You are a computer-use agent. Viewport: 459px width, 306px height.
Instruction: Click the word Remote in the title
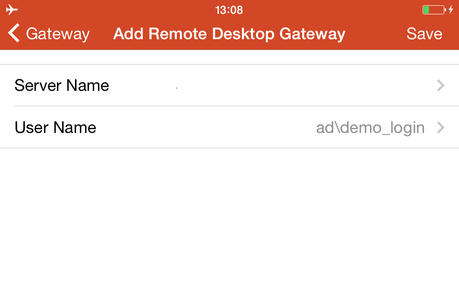click(x=178, y=33)
